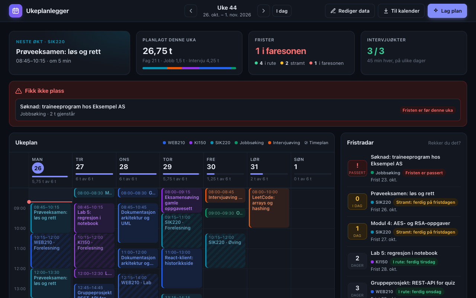The height and width of the screenshot is (298, 476).
Task: Click the Intervjuøving color dot in Ukeplan legend
Action: click(270, 143)
